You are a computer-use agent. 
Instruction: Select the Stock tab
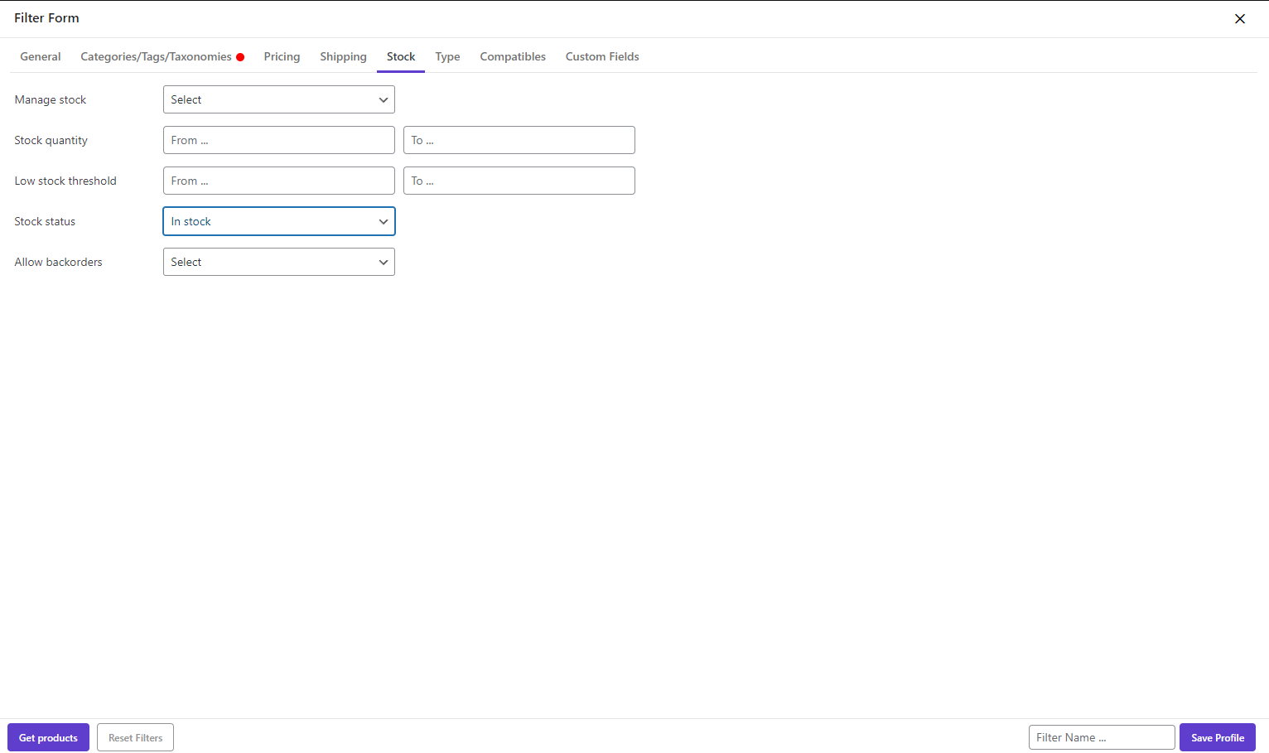[x=401, y=56]
